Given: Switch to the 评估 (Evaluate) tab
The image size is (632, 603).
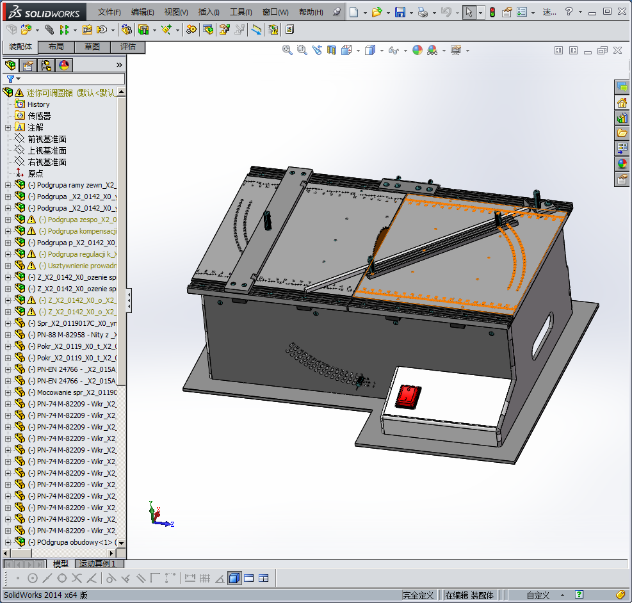Looking at the screenshot, I should [128, 47].
